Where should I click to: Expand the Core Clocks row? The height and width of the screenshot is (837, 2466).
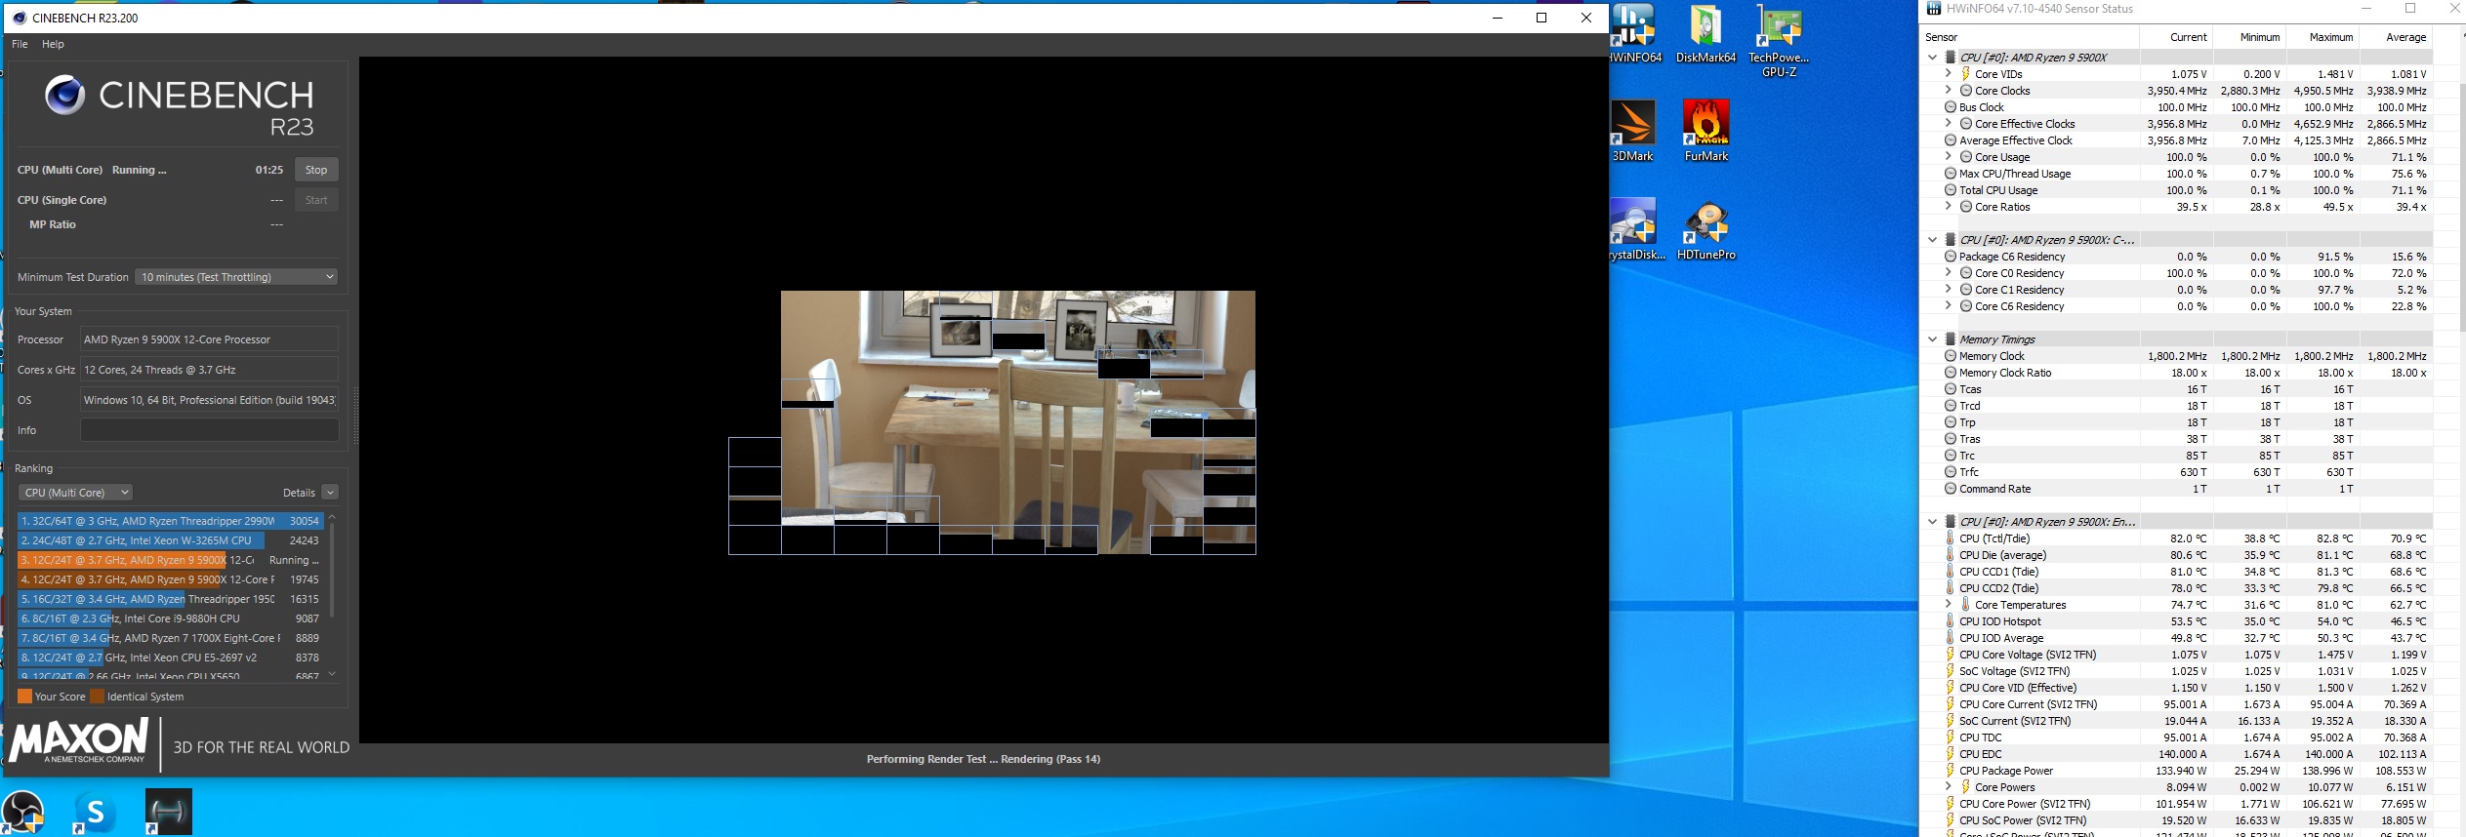[1949, 91]
